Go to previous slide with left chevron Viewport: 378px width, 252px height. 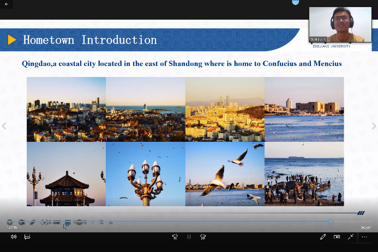click(x=4, y=126)
